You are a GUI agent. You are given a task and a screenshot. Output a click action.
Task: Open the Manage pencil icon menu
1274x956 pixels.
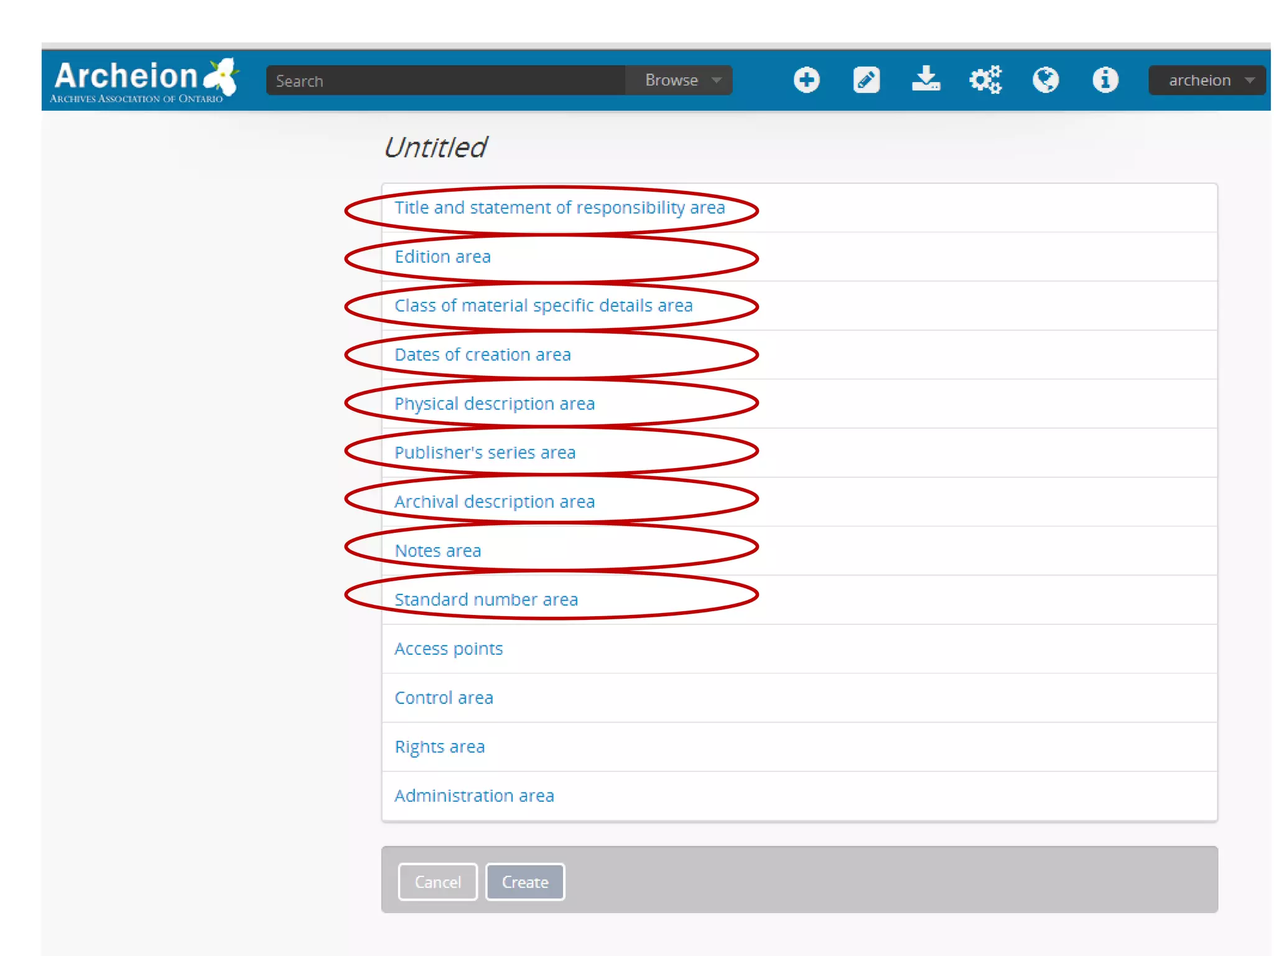pyautogui.click(x=866, y=80)
